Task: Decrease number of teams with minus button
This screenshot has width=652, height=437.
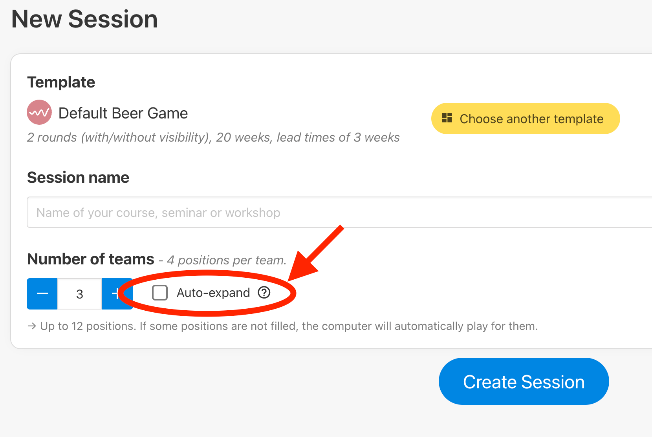Action: pyautogui.click(x=42, y=294)
